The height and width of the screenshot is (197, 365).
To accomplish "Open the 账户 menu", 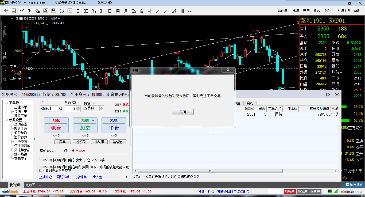I will (x=306, y=10).
